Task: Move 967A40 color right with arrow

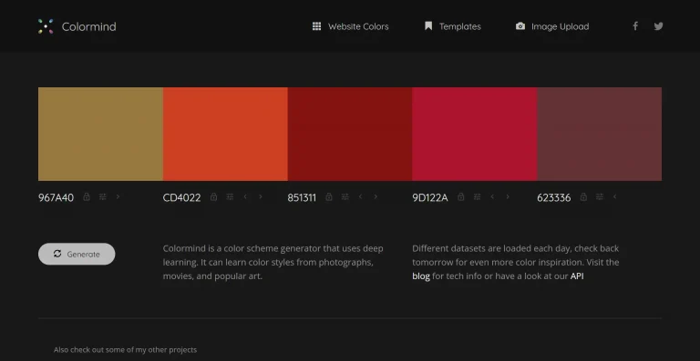Action: (x=118, y=196)
